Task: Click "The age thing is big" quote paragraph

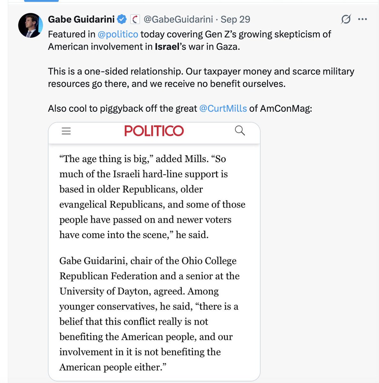Action: (x=152, y=197)
